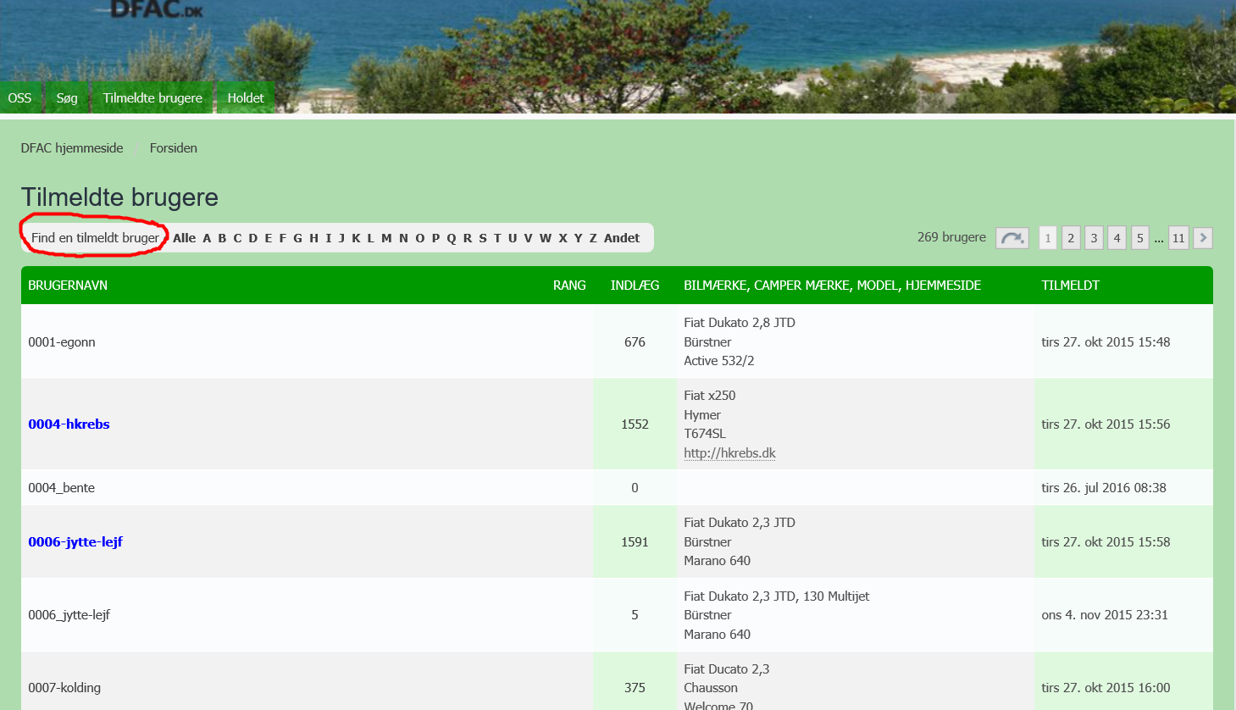Click the Tilmeldte brugere page heading
The image size is (1236, 710).
pyautogui.click(x=119, y=197)
